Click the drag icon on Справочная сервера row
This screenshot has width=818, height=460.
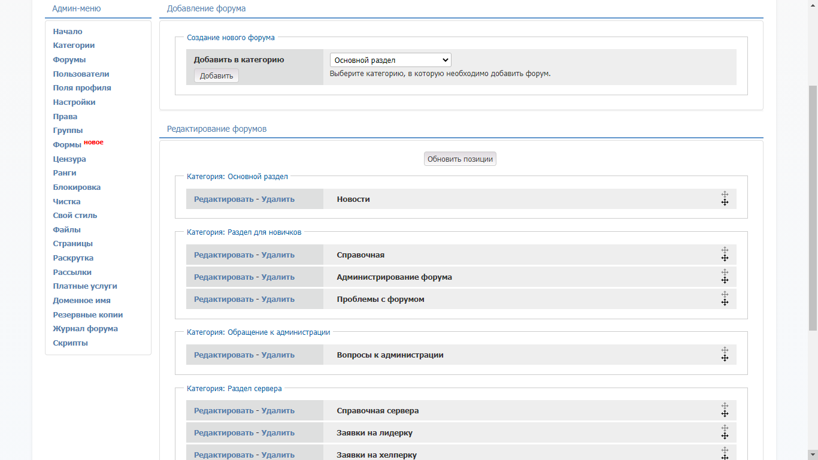coord(724,410)
